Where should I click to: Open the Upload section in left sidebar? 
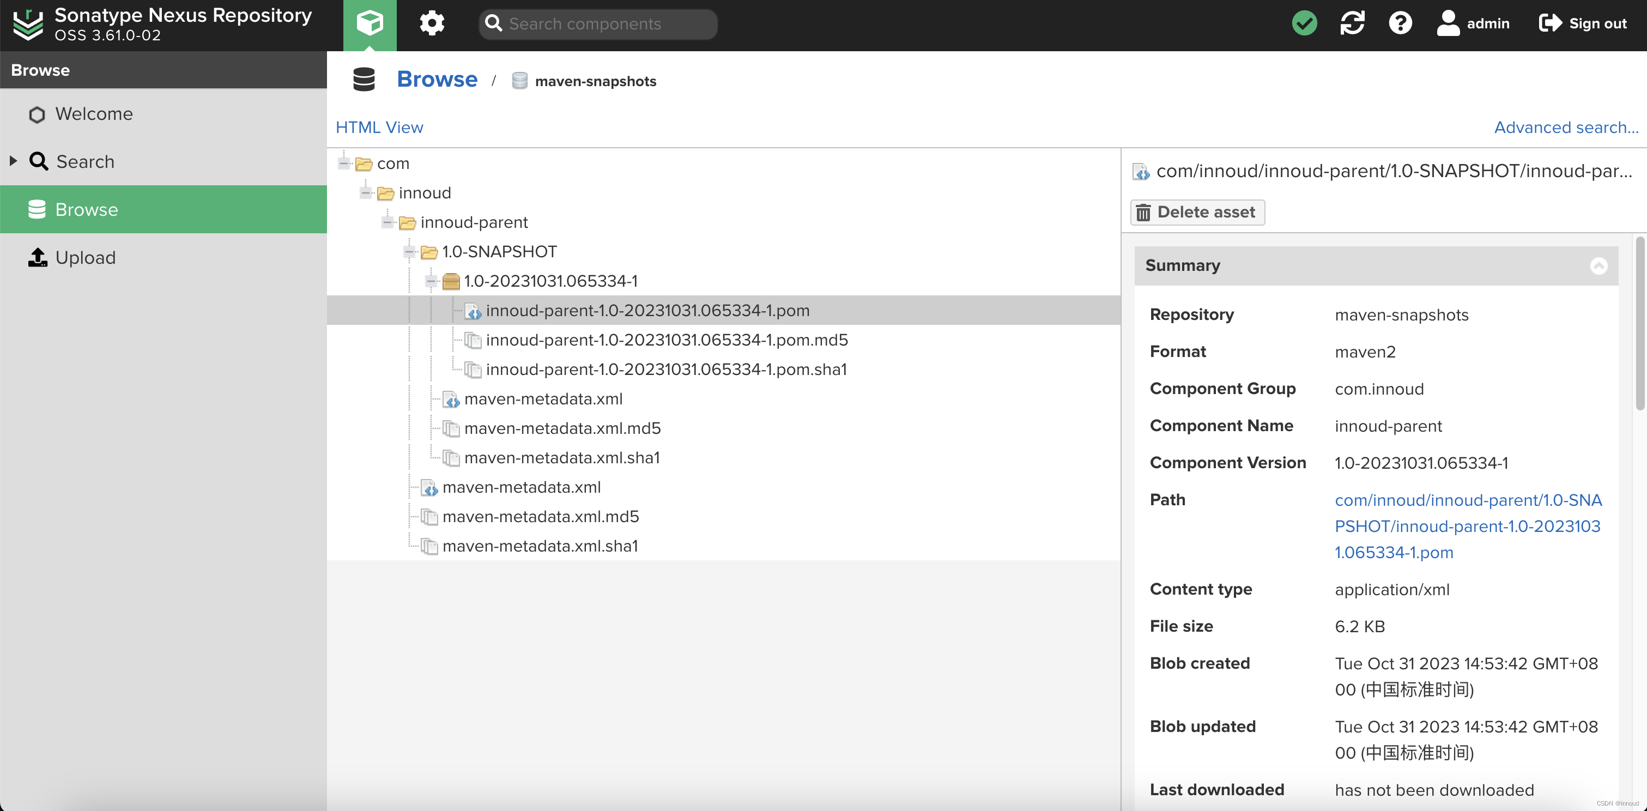click(x=86, y=257)
